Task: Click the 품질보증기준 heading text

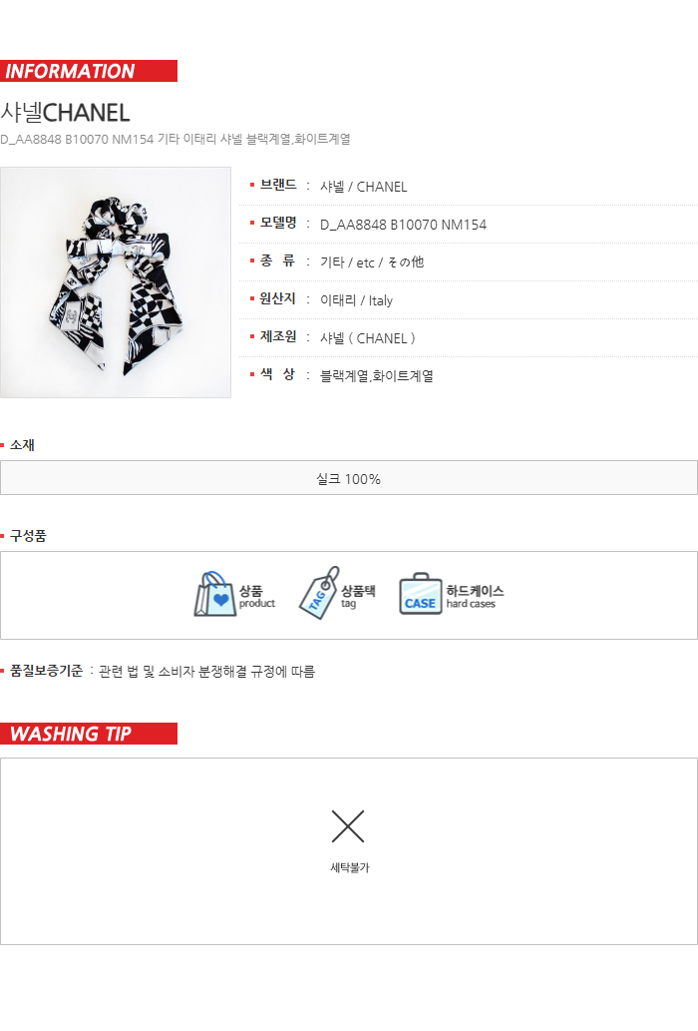Action: tap(46, 671)
